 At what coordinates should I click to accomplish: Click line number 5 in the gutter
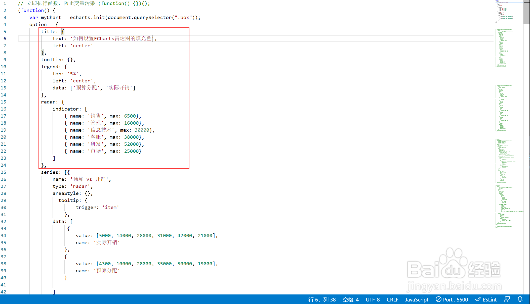5,32
